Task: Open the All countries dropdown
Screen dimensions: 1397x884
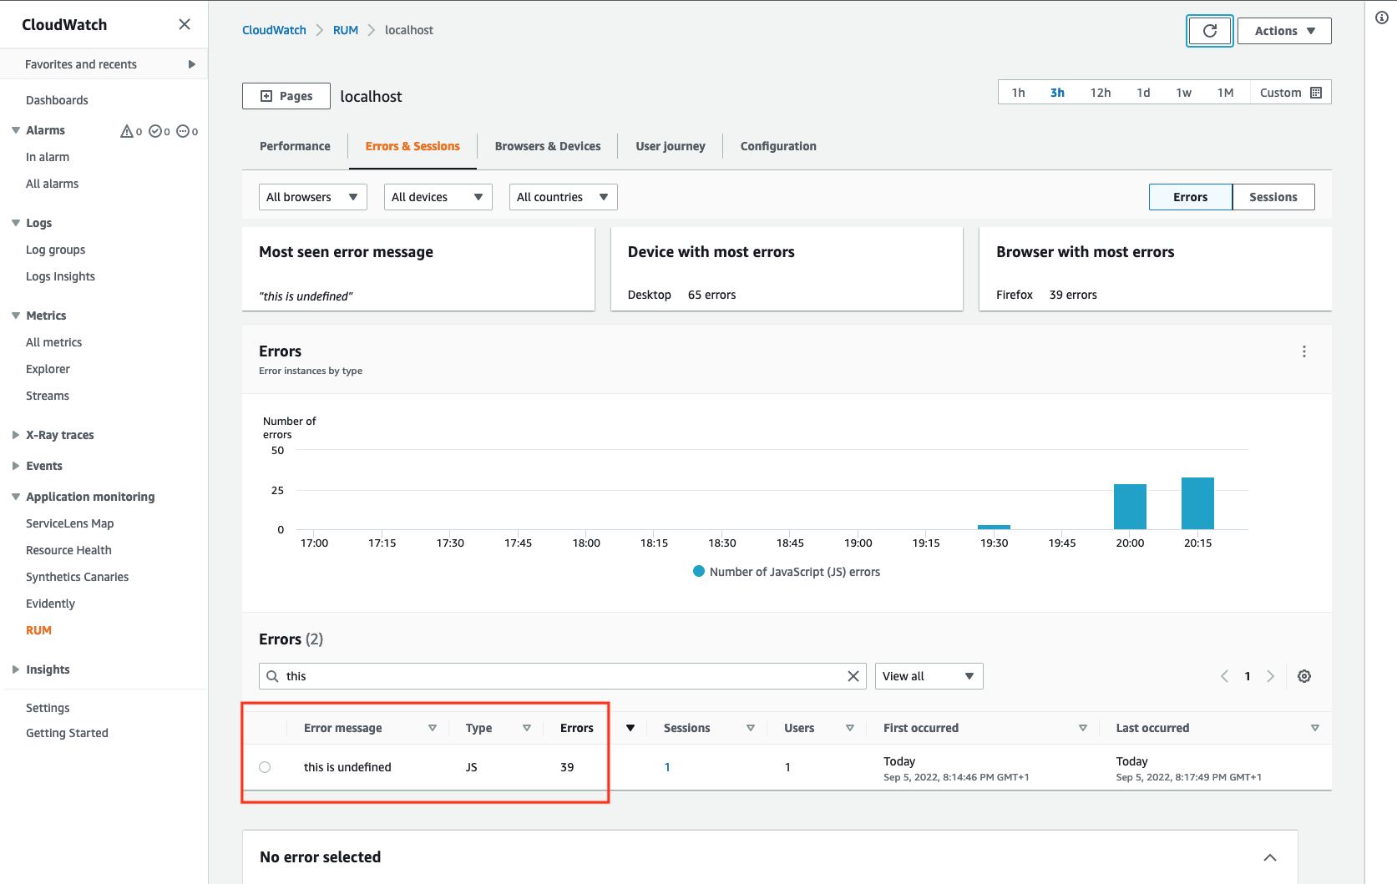Action: coord(564,197)
